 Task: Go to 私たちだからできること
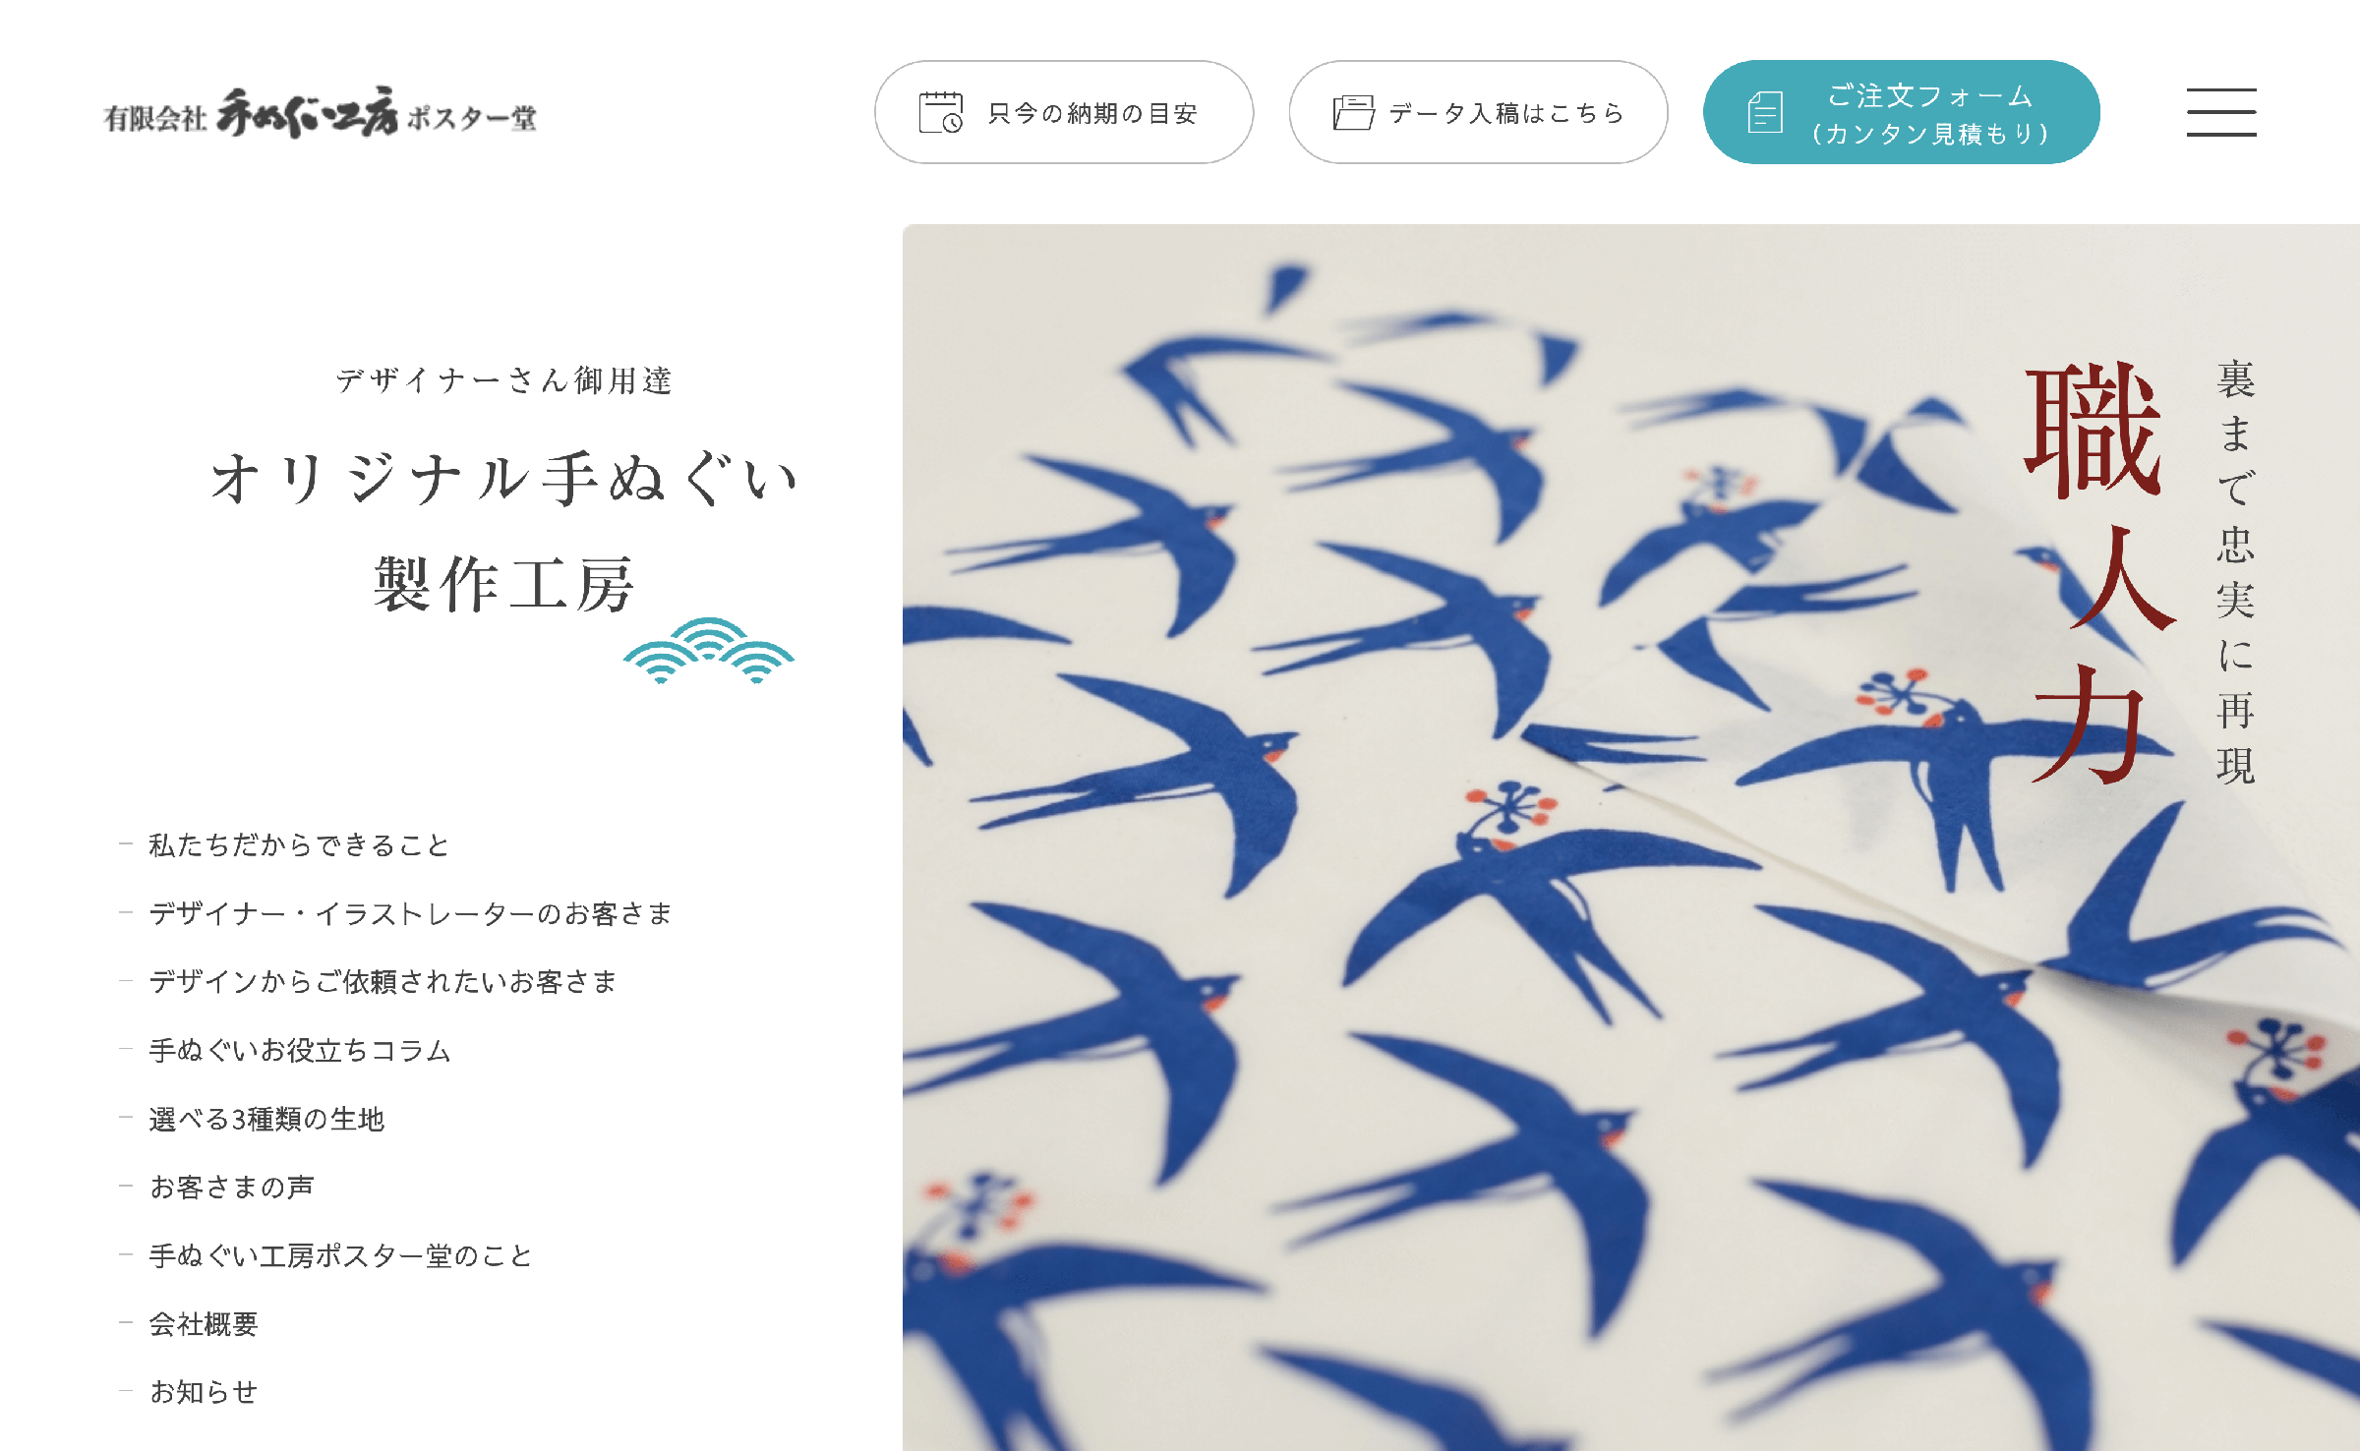(x=299, y=845)
